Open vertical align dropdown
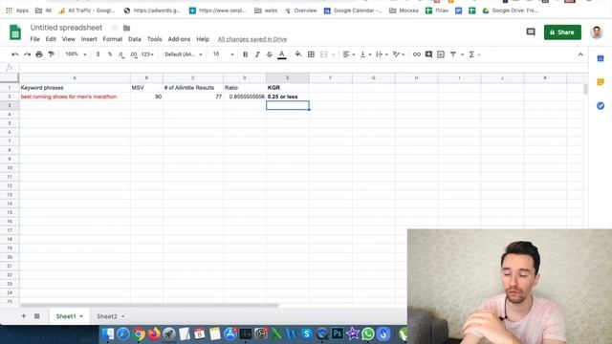This screenshot has height=344, width=612. click(365, 54)
